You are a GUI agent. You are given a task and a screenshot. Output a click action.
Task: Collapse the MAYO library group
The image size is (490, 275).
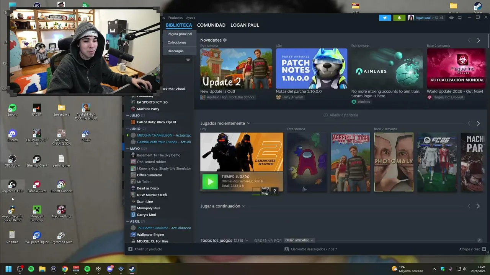128,149
